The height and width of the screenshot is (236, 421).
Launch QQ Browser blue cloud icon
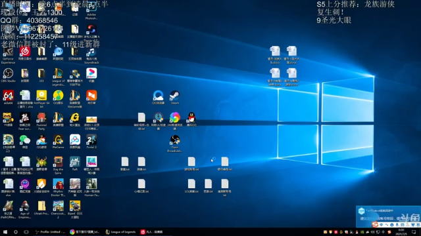pos(158,98)
